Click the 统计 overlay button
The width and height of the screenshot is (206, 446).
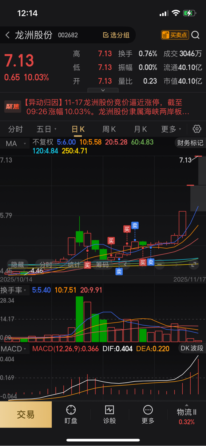74,265
